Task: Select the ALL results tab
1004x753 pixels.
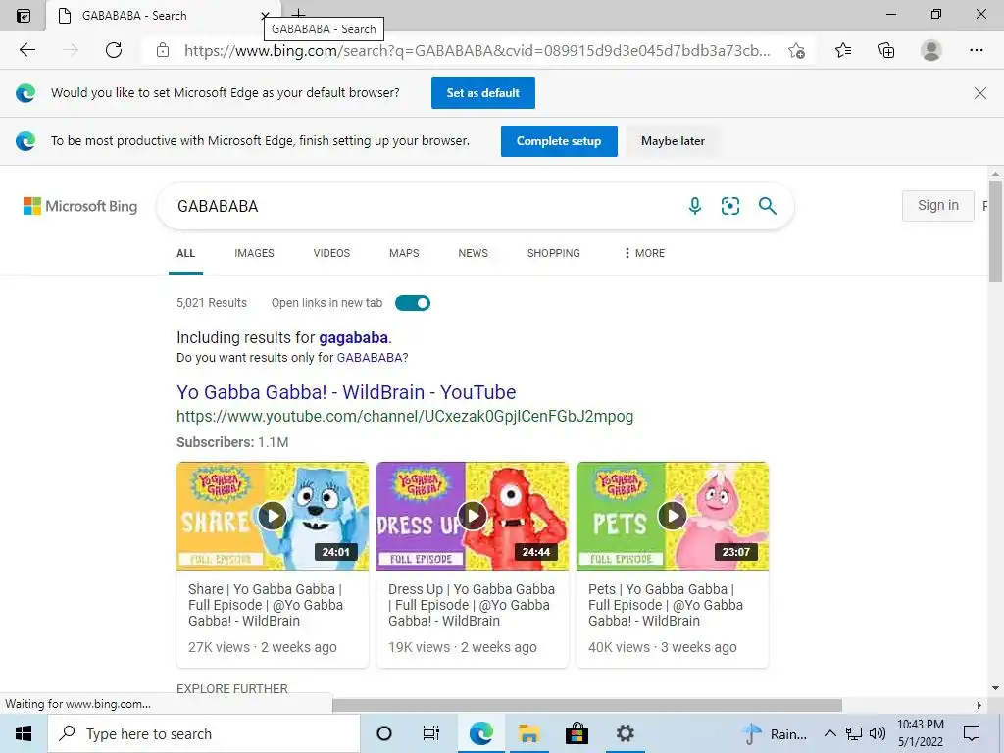Action: (185, 254)
